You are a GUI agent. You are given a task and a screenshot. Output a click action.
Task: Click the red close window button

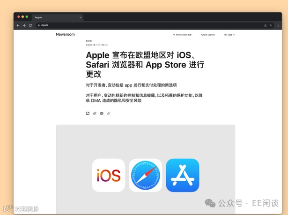(19, 17)
